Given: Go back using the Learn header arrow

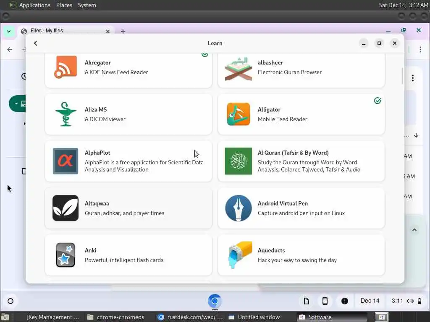Looking at the screenshot, I should pyautogui.click(x=35, y=43).
